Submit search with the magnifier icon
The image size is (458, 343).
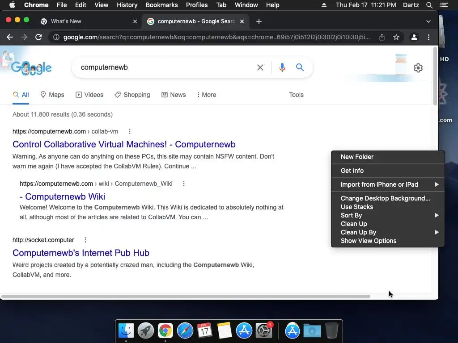[300, 67]
